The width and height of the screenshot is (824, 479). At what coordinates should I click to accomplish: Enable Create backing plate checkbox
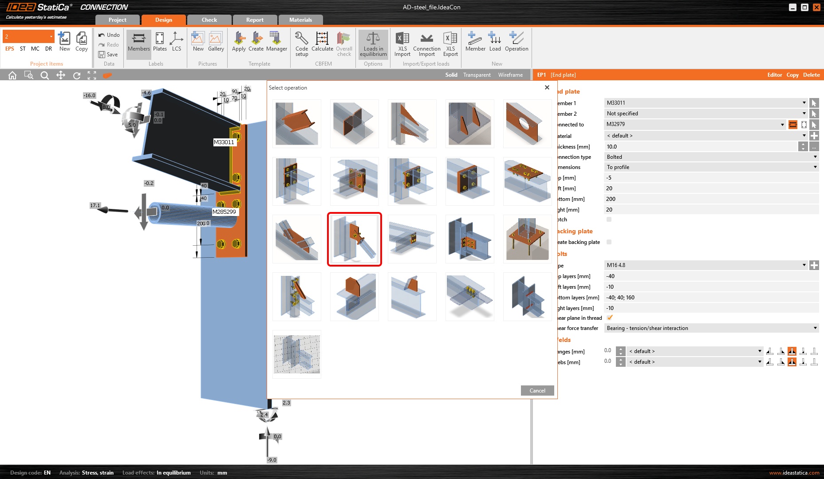click(609, 242)
